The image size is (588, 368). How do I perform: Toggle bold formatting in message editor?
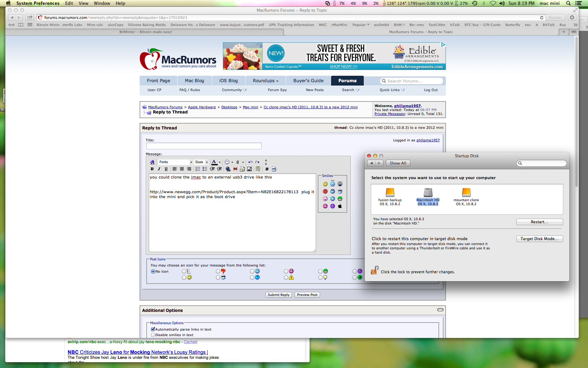pyautogui.click(x=152, y=169)
